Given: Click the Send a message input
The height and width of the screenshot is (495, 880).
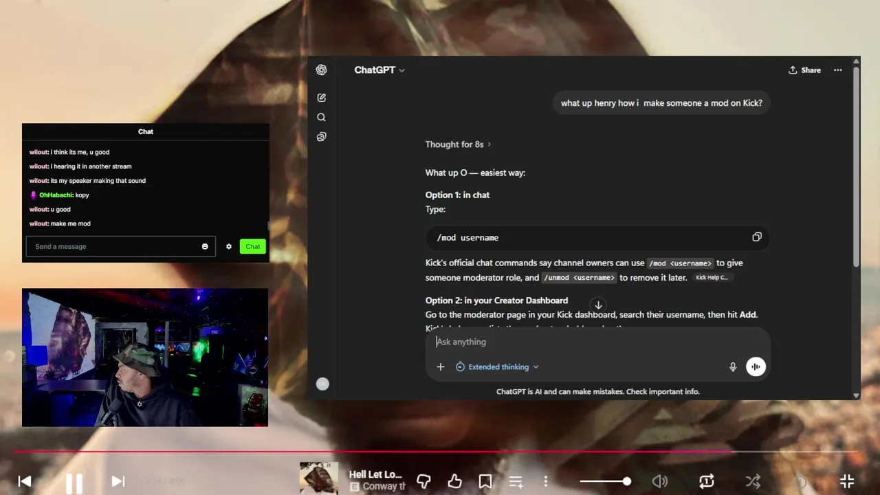Looking at the screenshot, I should pyautogui.click(x=120, y=247).
